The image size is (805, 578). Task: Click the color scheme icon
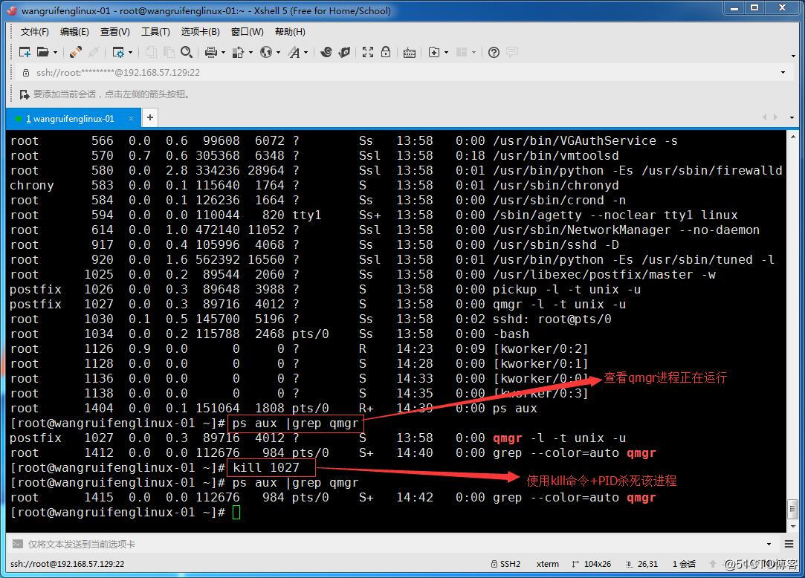[x=238, y=52]
